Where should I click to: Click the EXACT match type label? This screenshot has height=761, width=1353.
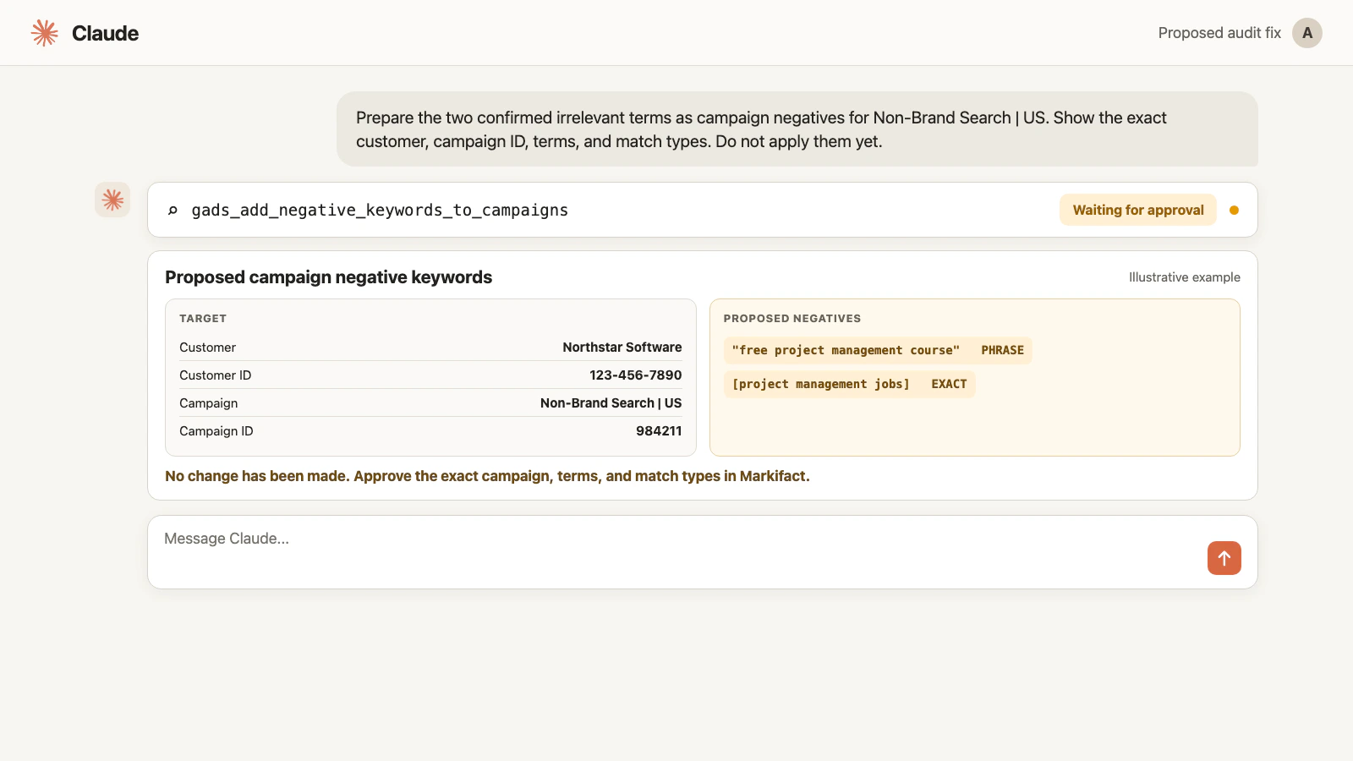[x=949, y=384]
